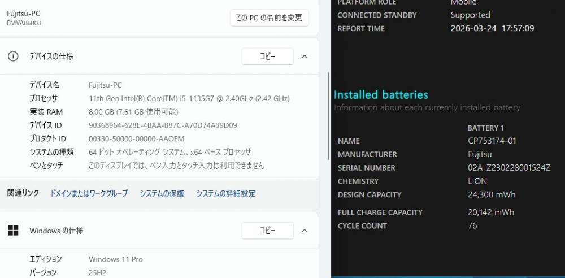Copy device specifications with コピー button
Screen dimensions: 565x278
click(x=267, y=57)
